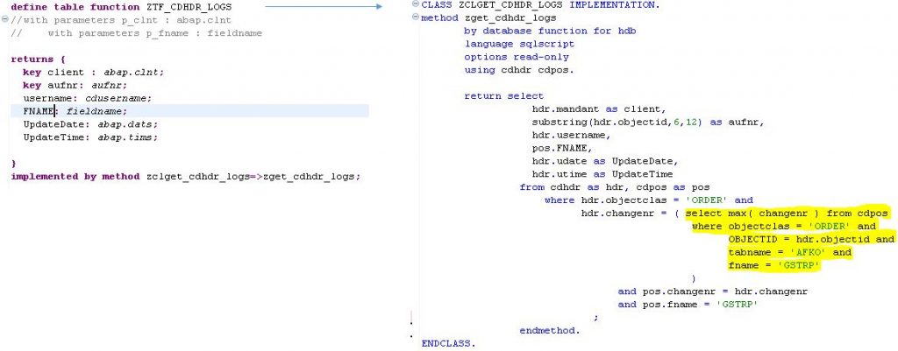Click 'hdr.utime as UpdateTime' line

pyautogui.click(x=602, y=174)
